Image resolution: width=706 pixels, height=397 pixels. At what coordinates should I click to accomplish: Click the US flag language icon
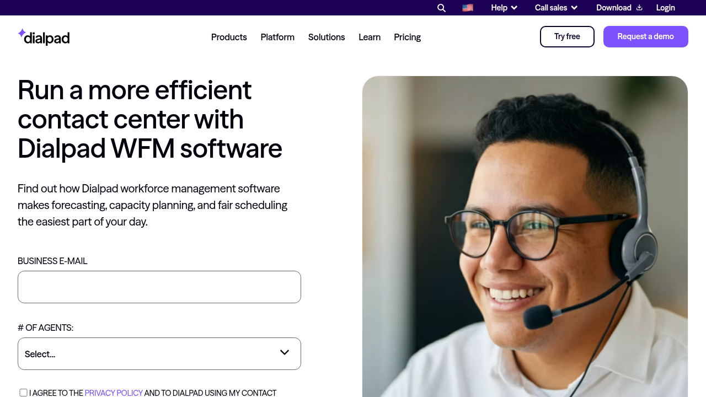468,8
